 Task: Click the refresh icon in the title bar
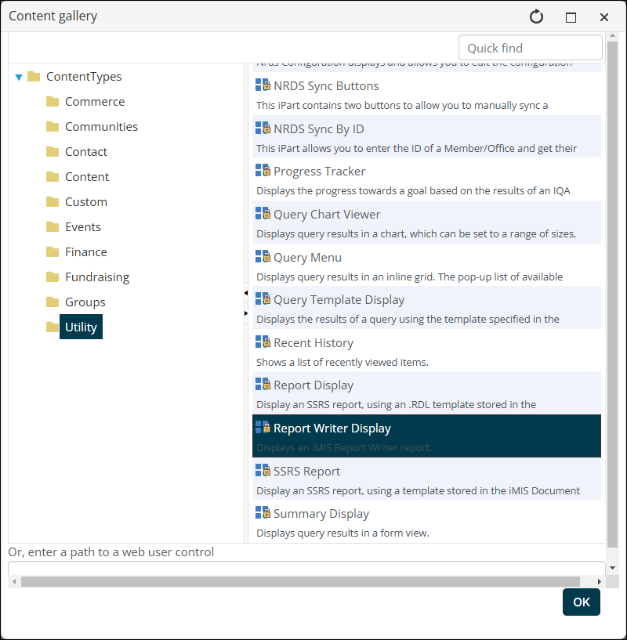click(535, 16)
